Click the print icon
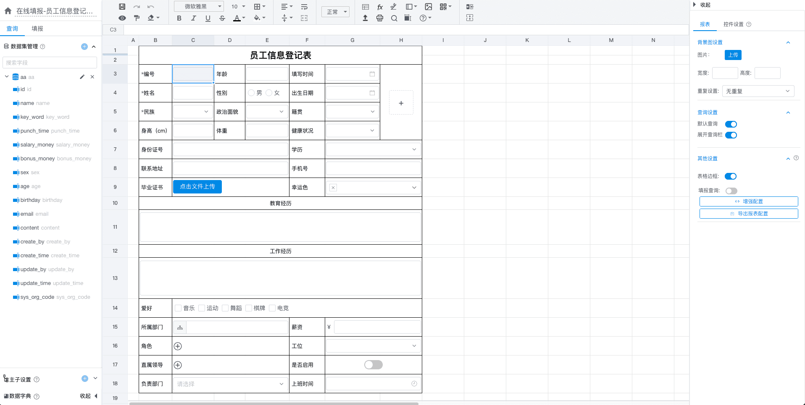Screen dimensions: 805x405 click(380, 18)
